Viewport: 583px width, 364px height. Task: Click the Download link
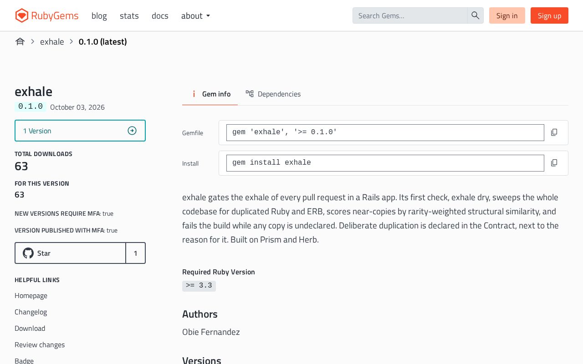[x=30, y=329]
